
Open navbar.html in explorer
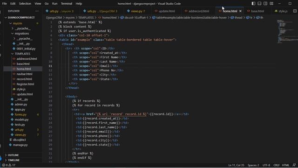tap(24, 74)
